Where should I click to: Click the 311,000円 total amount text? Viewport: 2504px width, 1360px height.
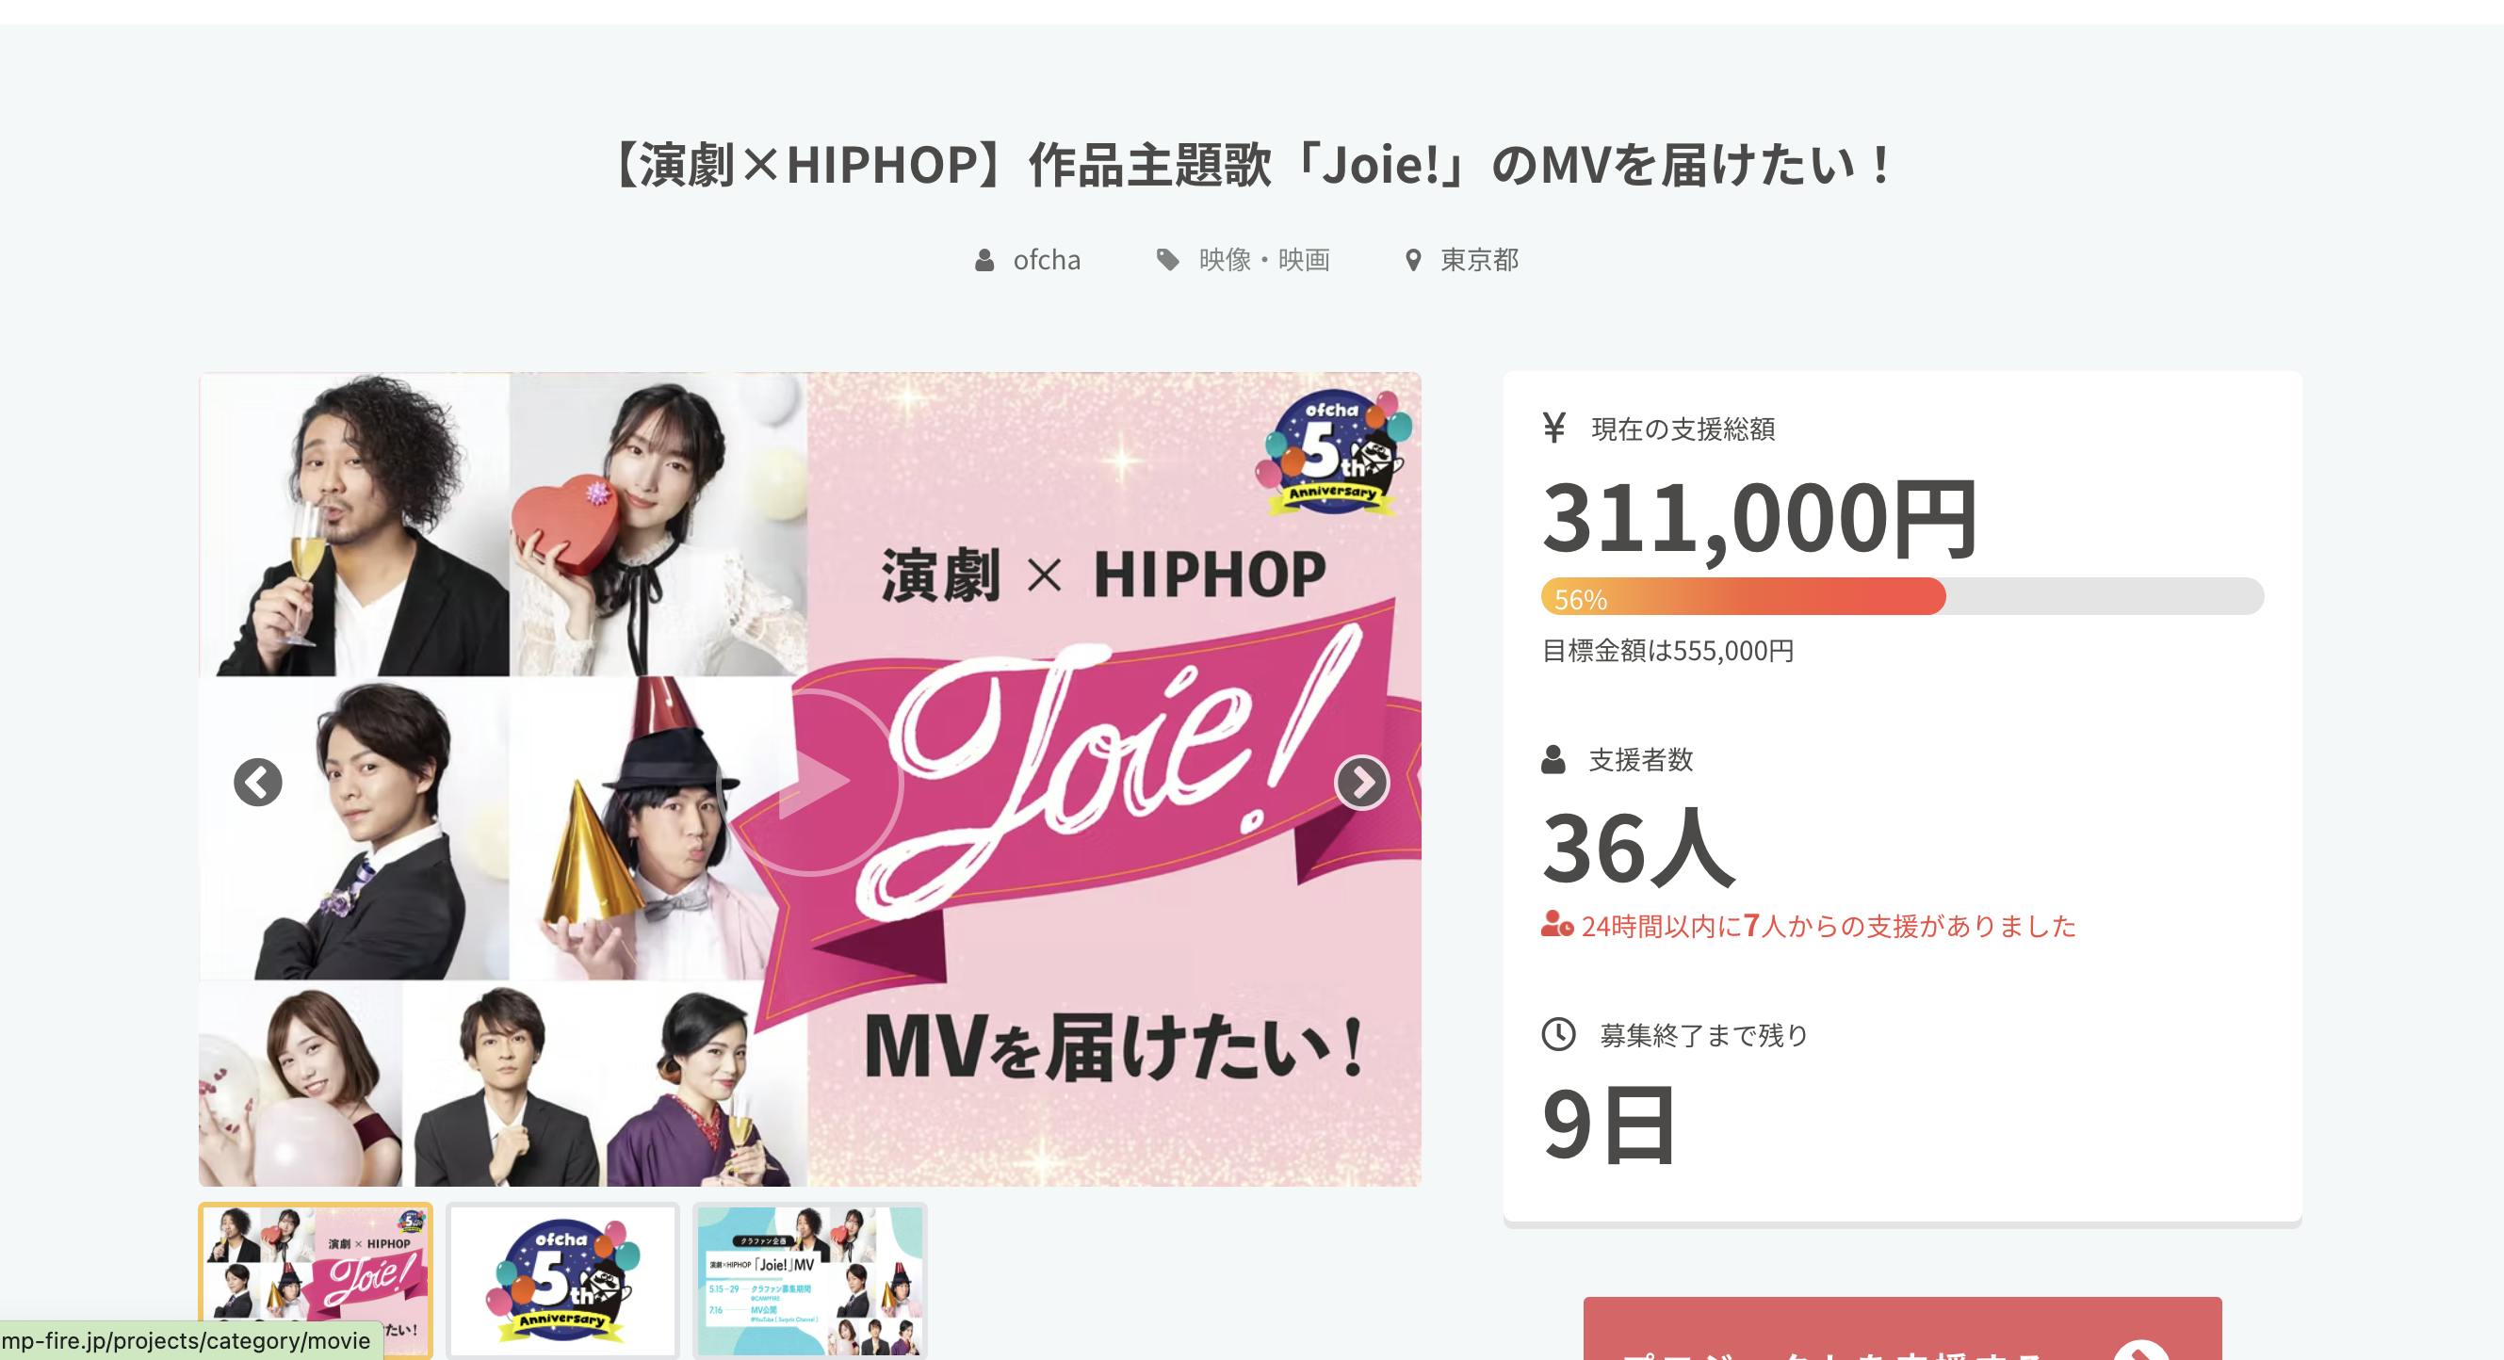point(1761,518)
